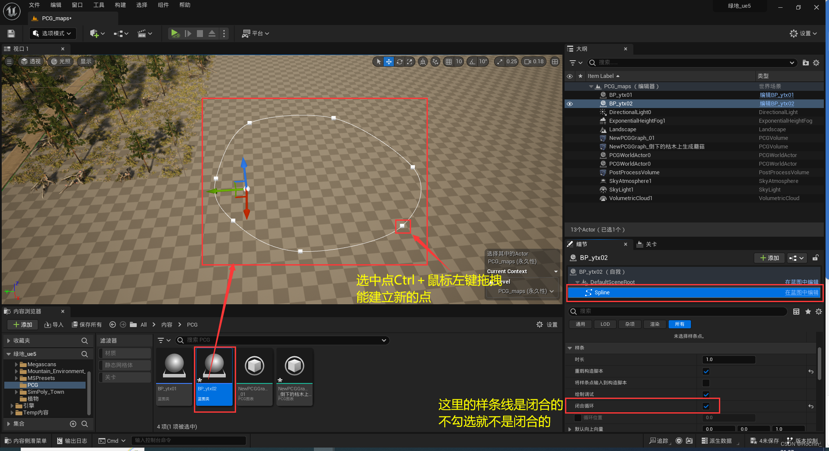Screen dimensions: 829x451
Task: Toggle the lock icon in Details panel
Action: coord(815,258)
